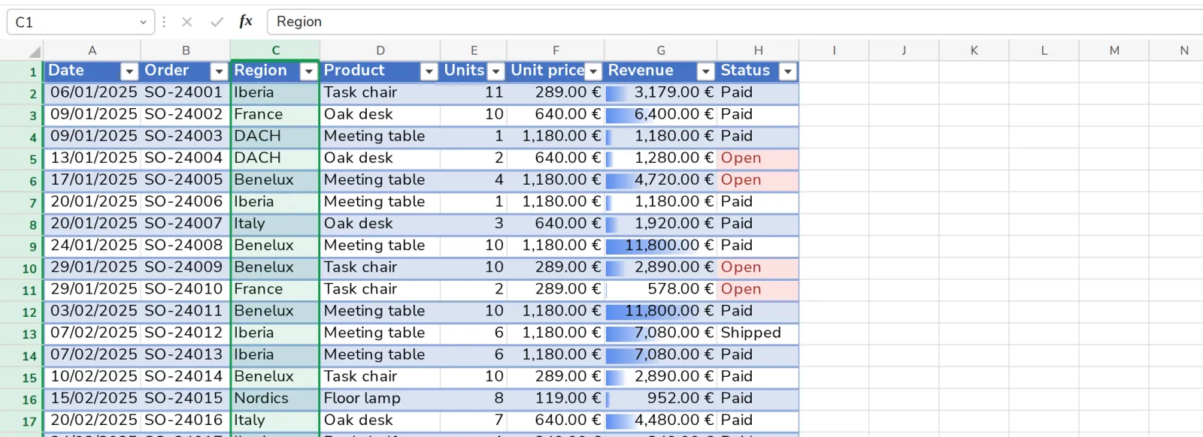The height and width of the screenshot is (437, 1203).
Task: Click the Italy cell in row 8
Action: (275, 224)
